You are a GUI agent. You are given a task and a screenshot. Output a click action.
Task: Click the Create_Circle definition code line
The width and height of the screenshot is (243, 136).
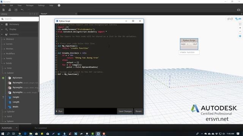pyautogui.click(x=72, y=53)
